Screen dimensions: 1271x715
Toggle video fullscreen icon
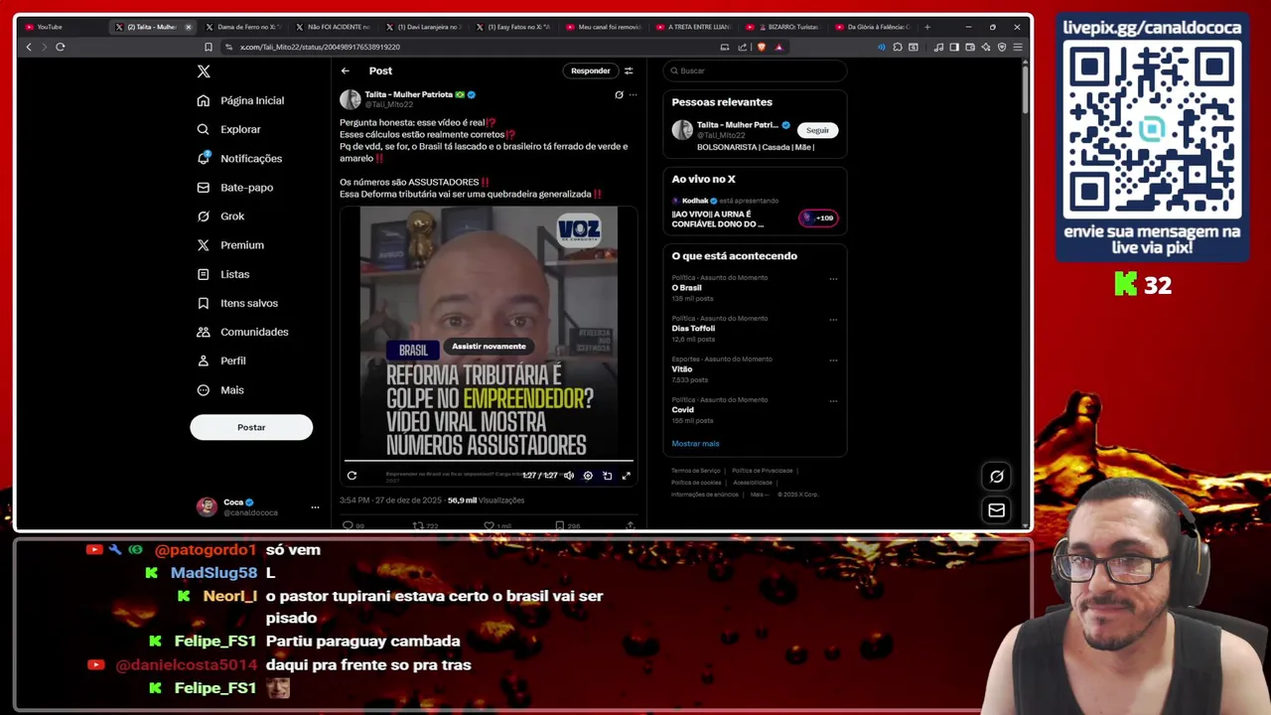626,476
